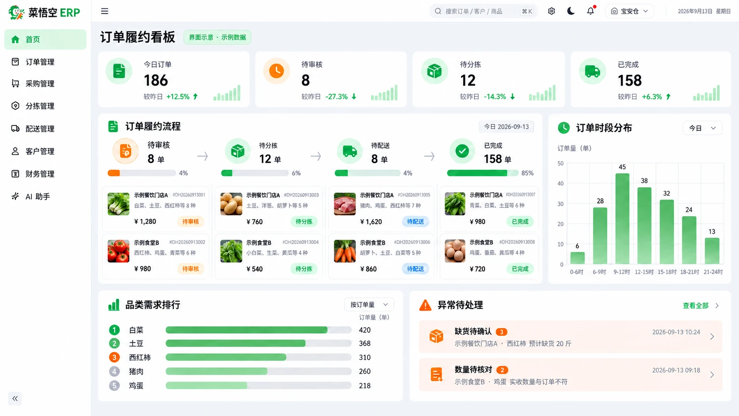
Task: Open 分拣管理 sidebar menu
Action: tap(46, 106)
